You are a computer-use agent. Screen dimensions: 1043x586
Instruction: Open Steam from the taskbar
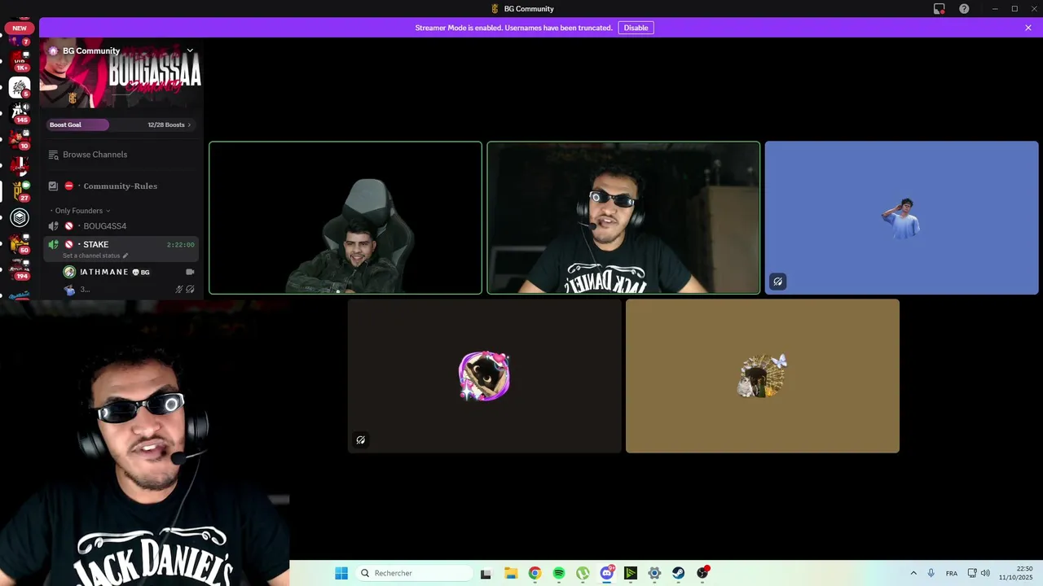click(x=678, y=573)
